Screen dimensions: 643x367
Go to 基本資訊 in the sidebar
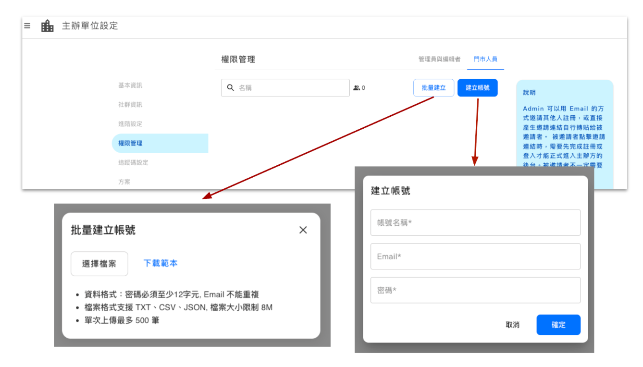(x=130, y=86)
